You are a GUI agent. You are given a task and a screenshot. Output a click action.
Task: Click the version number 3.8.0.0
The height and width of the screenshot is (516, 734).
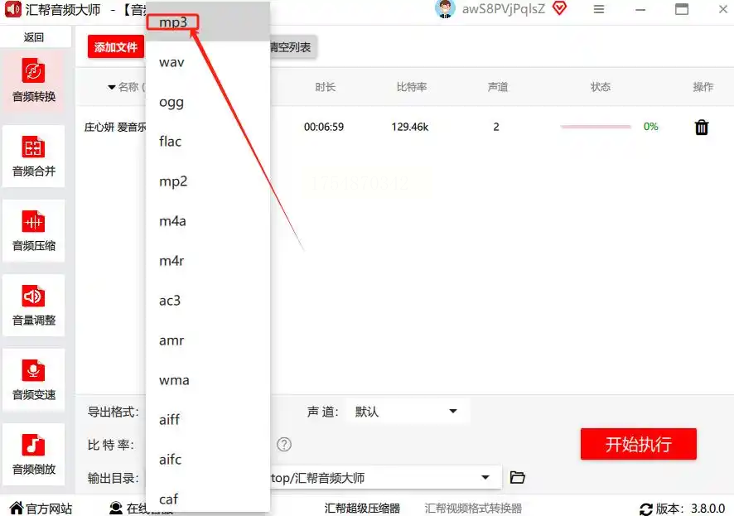coord(707,509)
